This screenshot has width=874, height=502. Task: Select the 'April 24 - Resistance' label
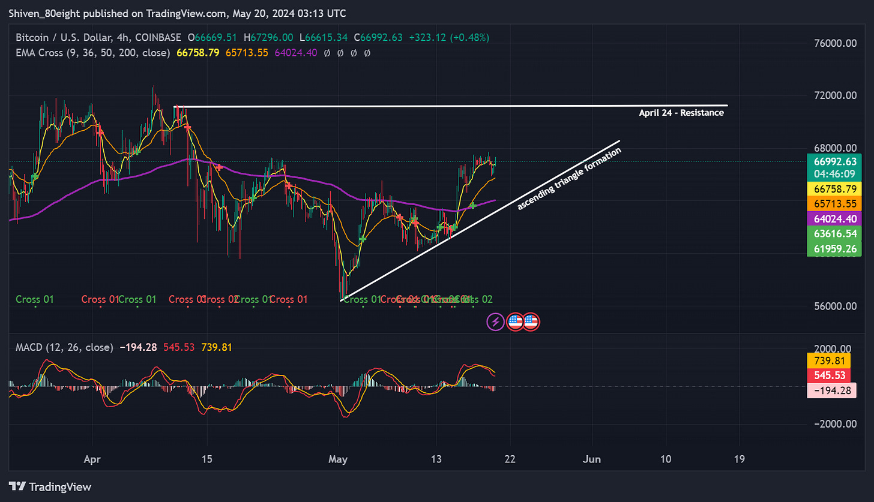click(x=681, y=112)
